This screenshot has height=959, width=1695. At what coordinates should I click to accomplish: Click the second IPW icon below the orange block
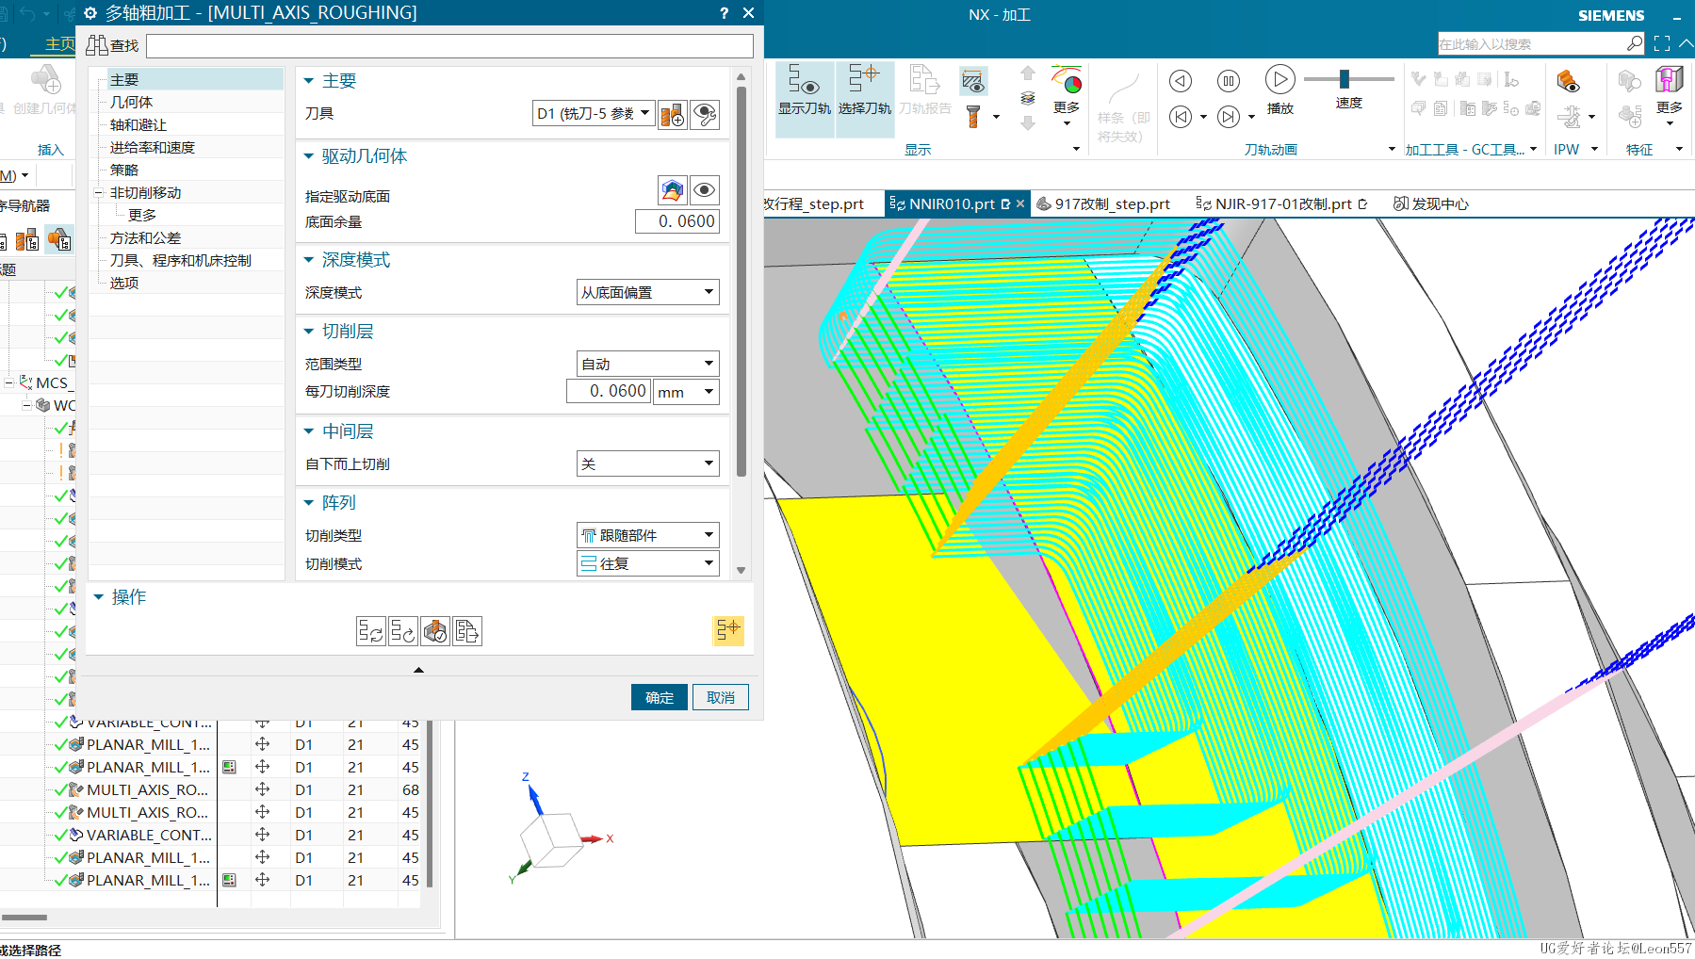click(x=1569, y=117)
